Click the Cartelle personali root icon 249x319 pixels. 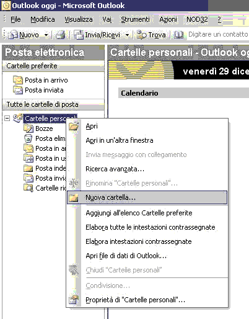coord(17,118)
